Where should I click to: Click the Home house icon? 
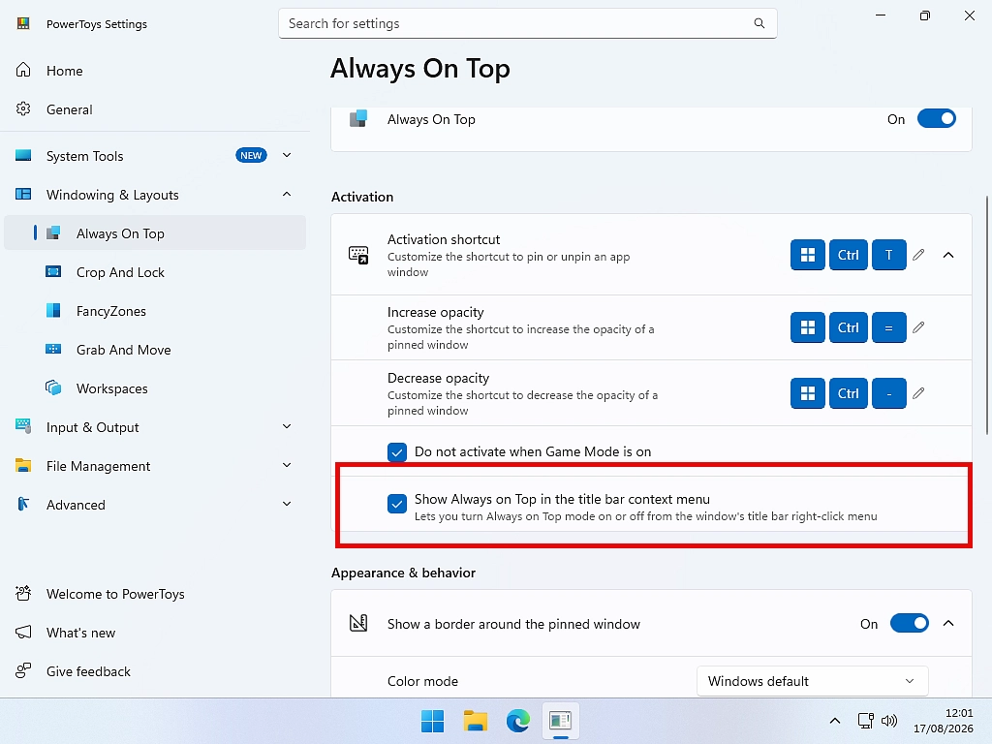[x=23, y=70]
